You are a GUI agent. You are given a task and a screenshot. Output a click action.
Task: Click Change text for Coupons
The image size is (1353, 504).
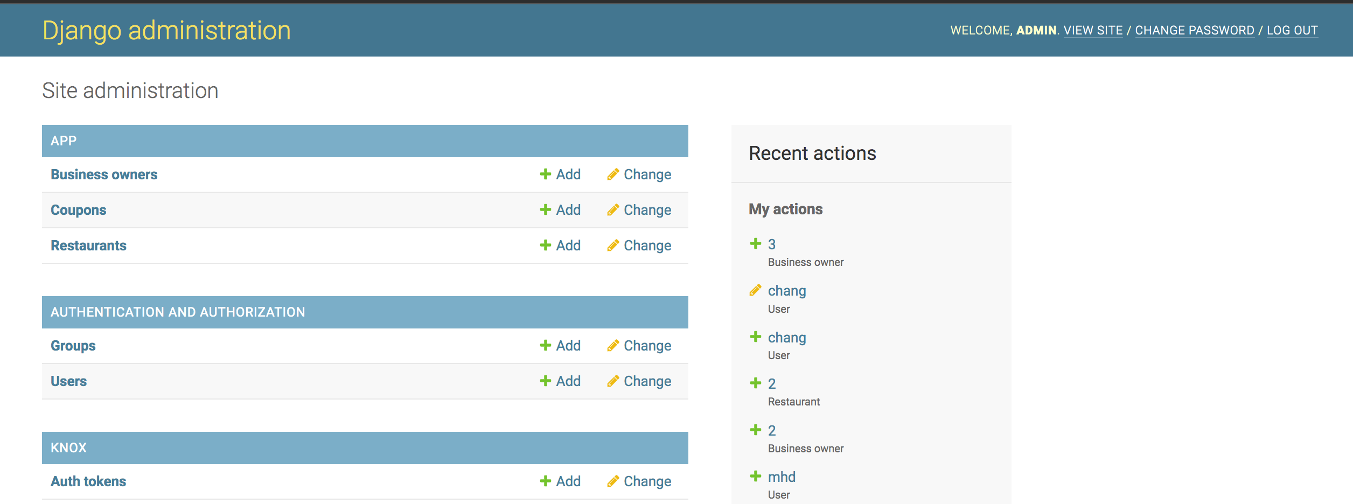(x=647, y=210)
